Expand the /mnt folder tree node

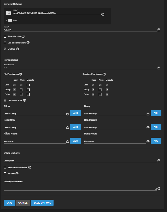pyautogui.click(x=6, y=20)
